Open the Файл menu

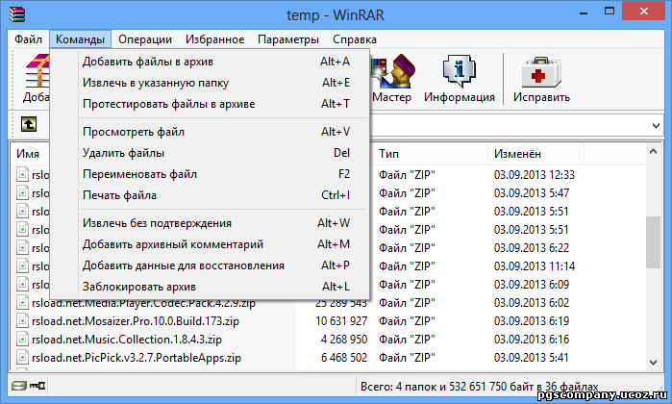(x=28, y=39)
